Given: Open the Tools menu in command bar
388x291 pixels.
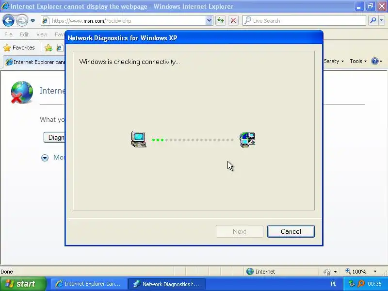Looking at the screenshot, I should [x=358, y=61].
